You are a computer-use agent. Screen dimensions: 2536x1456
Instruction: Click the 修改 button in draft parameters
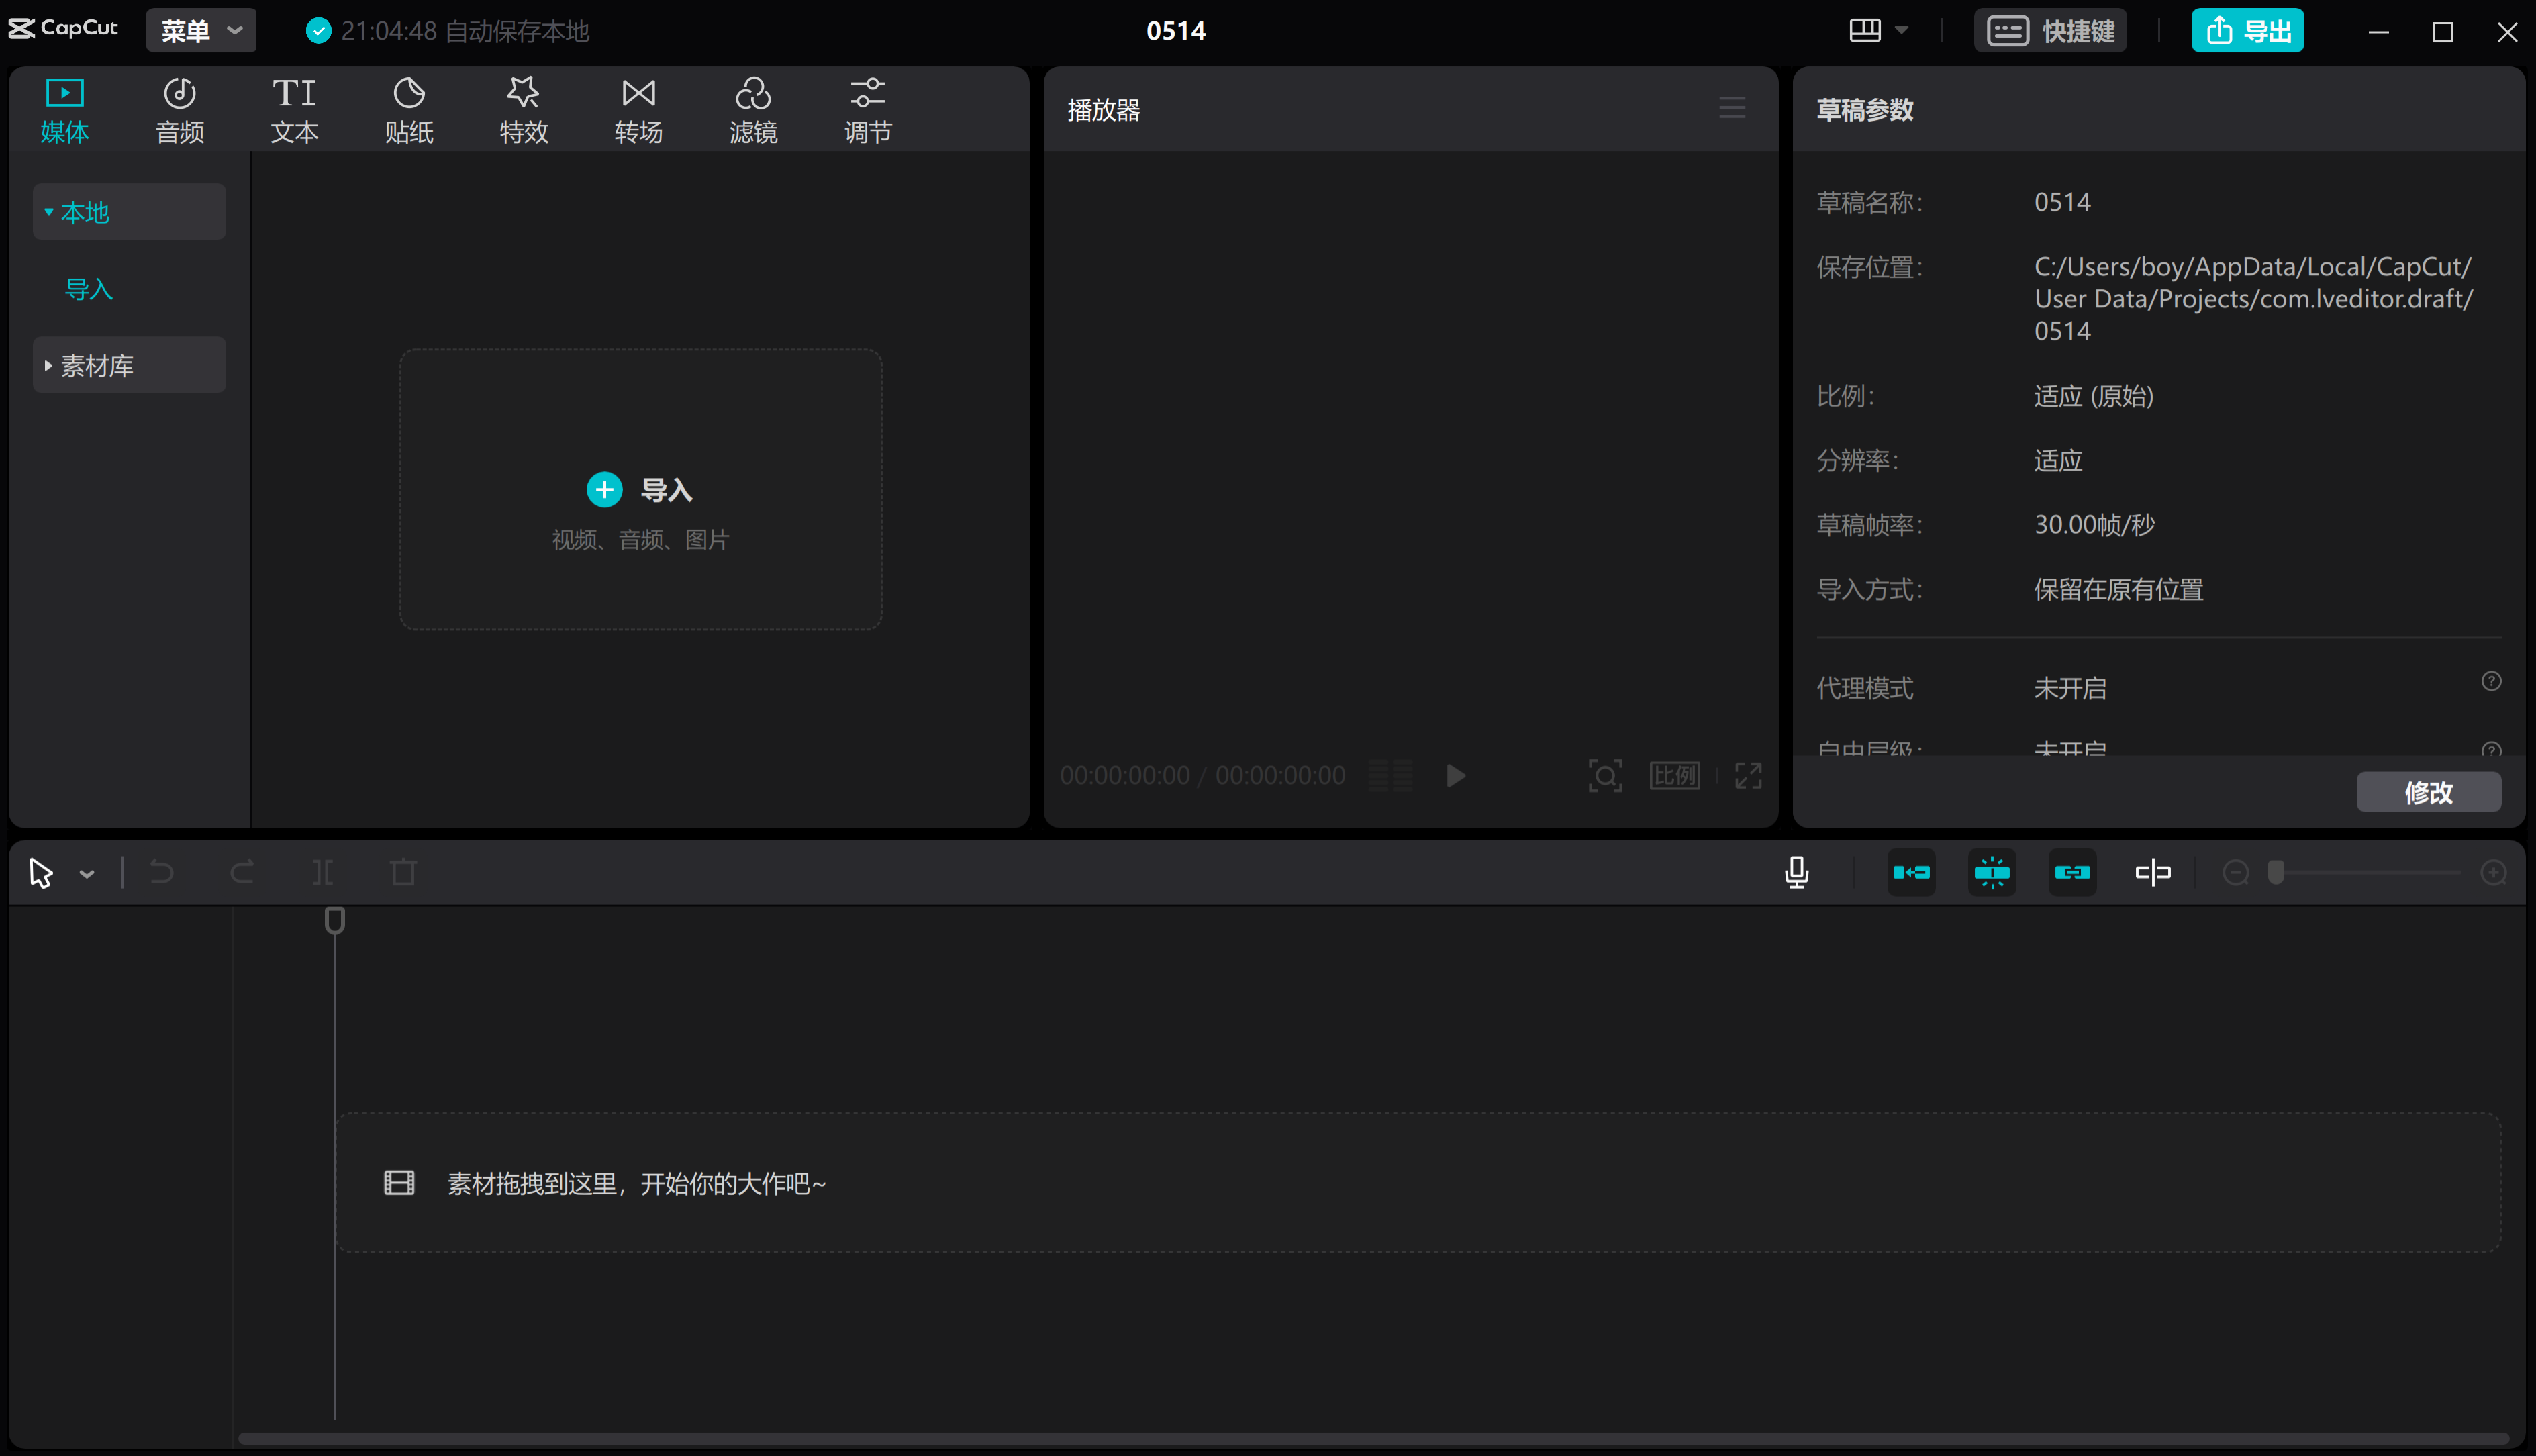pos(2428,792)
